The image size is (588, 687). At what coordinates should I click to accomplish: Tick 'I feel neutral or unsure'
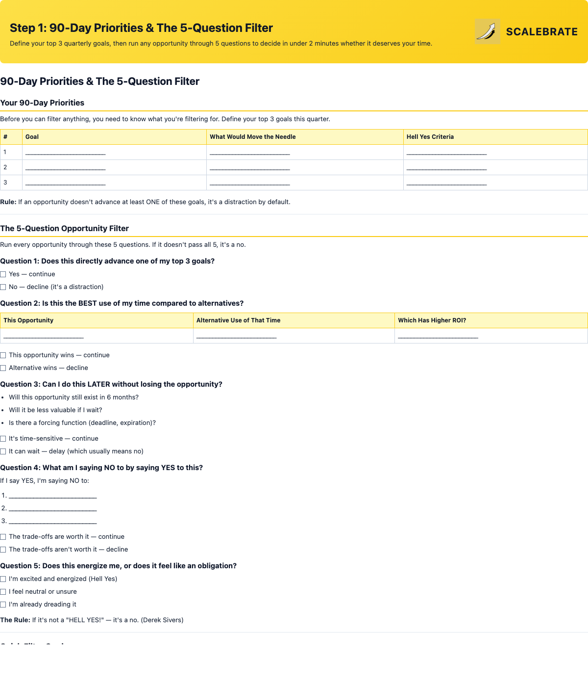coord(3,592)
